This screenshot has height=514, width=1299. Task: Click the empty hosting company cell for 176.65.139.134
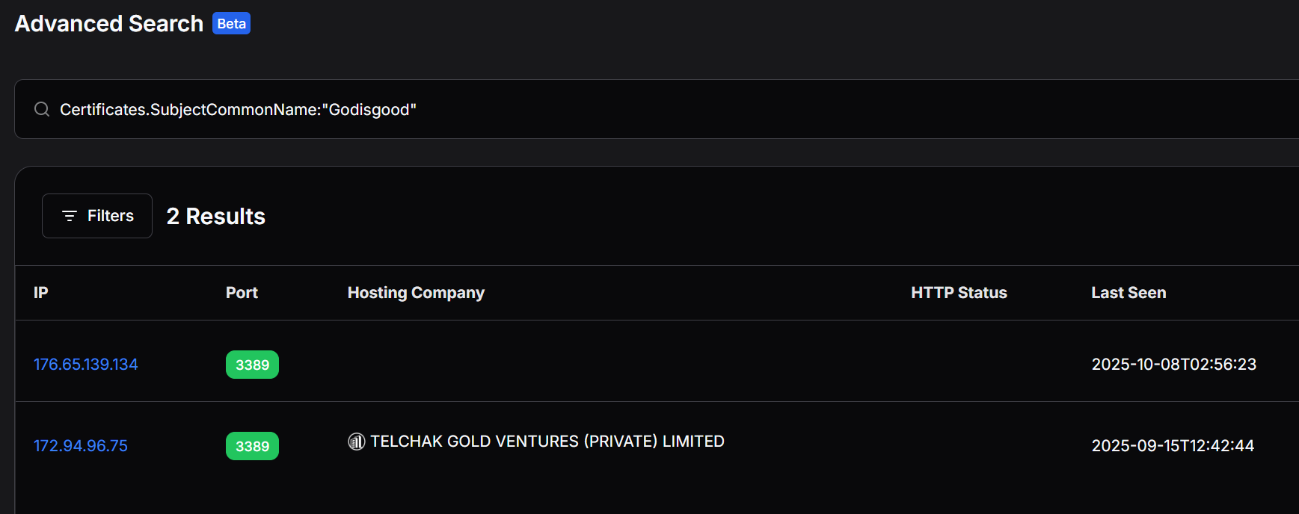click(x=598, y=365)
